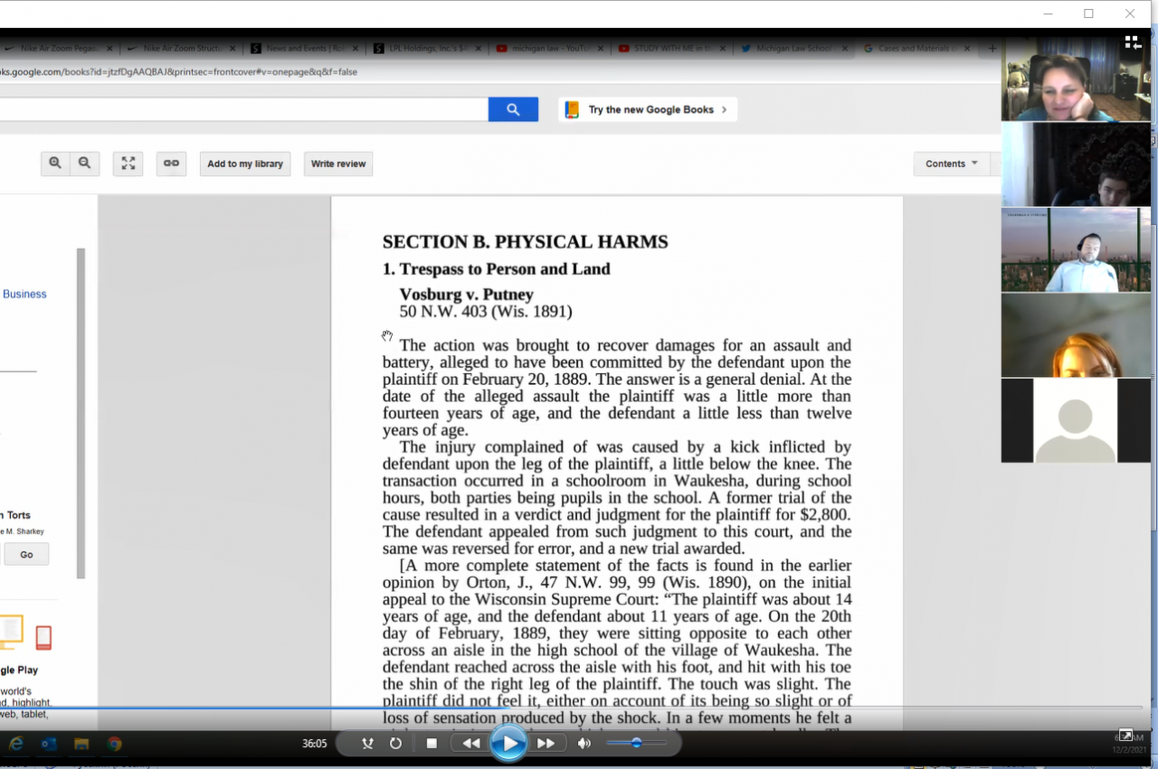Open the Contents dropdown
This screenshot has width=1158, height=769.
[x=952, y=164]
